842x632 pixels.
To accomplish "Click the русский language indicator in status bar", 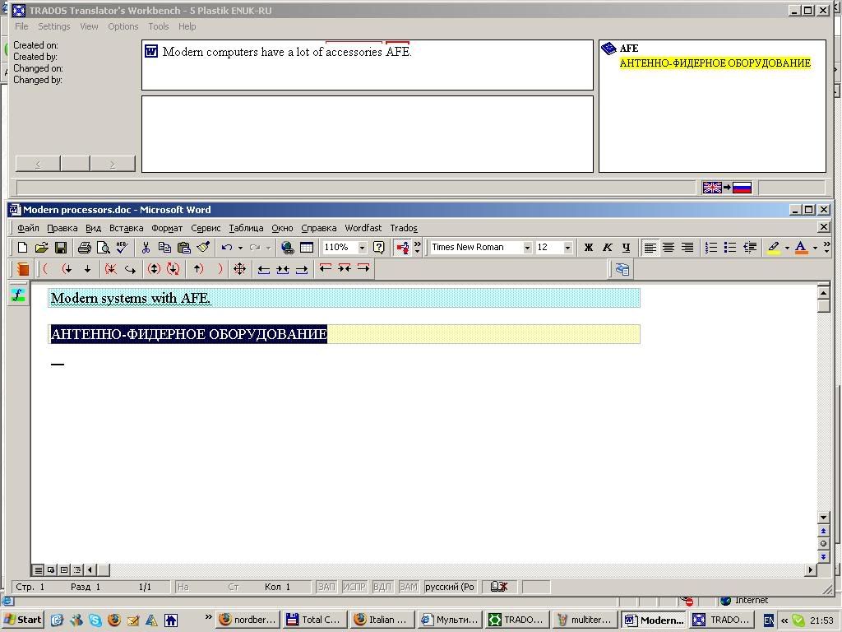I will [x=450, y=587].
